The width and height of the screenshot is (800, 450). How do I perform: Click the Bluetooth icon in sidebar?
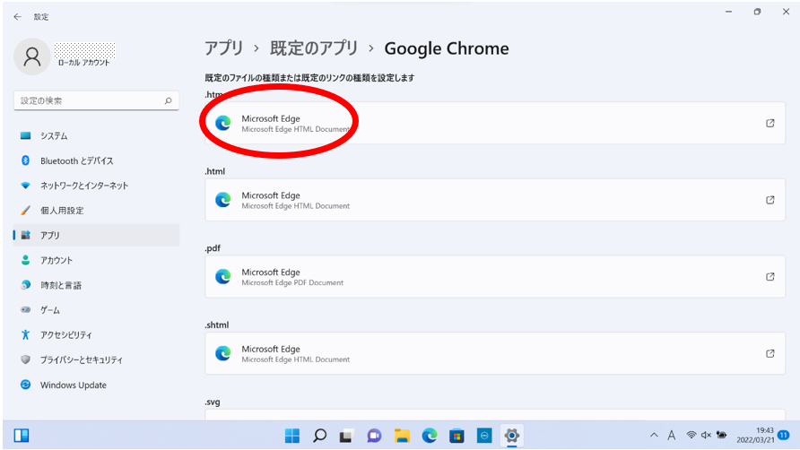25,160
